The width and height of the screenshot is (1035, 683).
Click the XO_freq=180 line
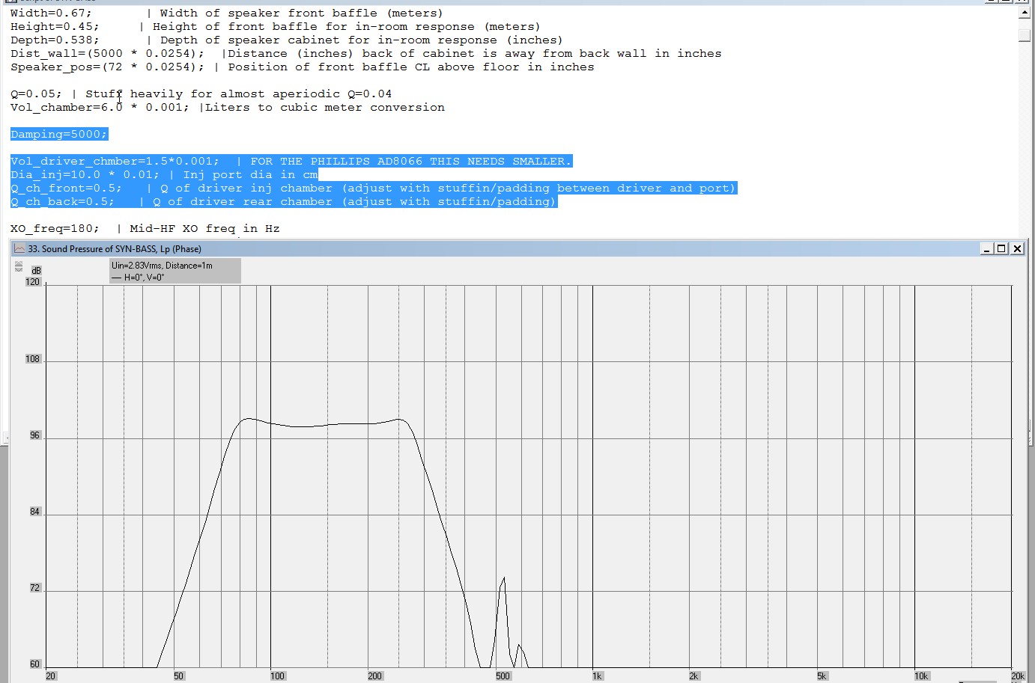(x=145, y=229)
